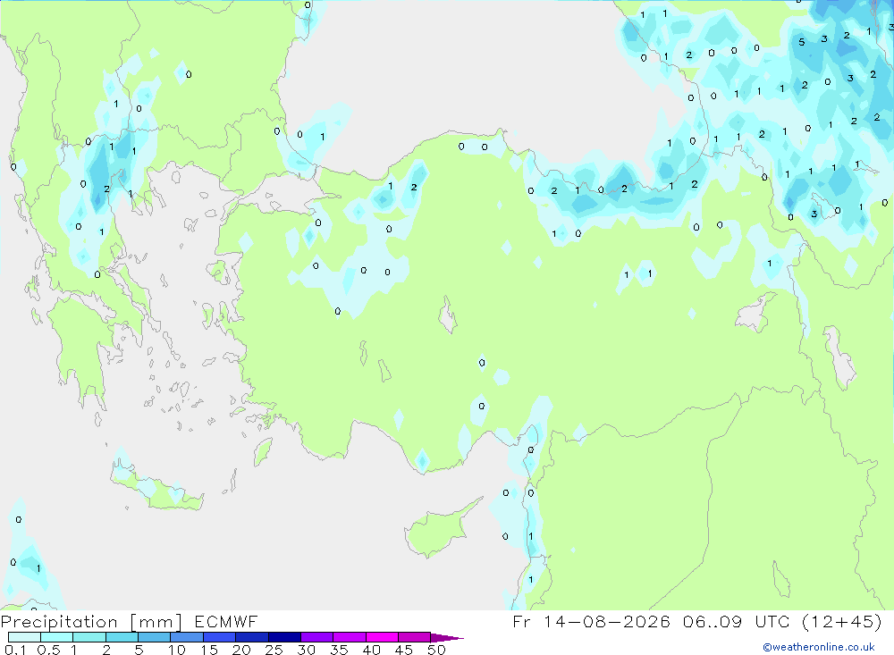
Task: Choose the 15–20 mm legend color swatch
Action: click(x=220, y=637)
